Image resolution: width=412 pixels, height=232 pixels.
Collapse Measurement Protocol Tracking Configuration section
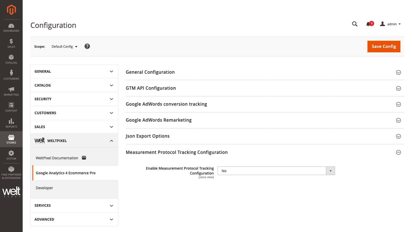coord(265,152)
